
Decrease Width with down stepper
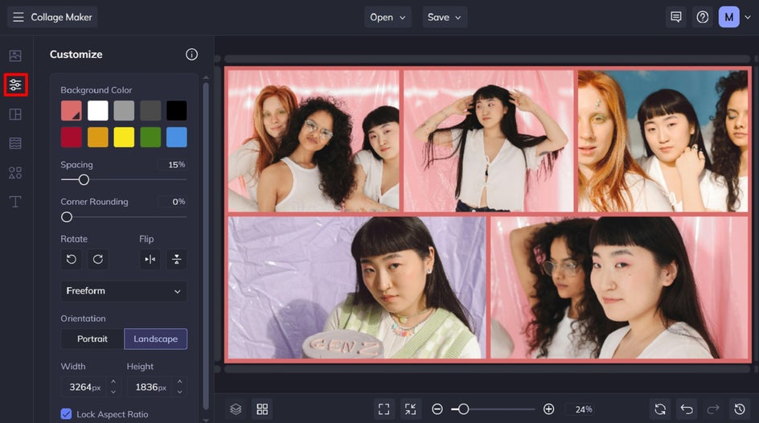pyautogui.click(x=113, y=392)
